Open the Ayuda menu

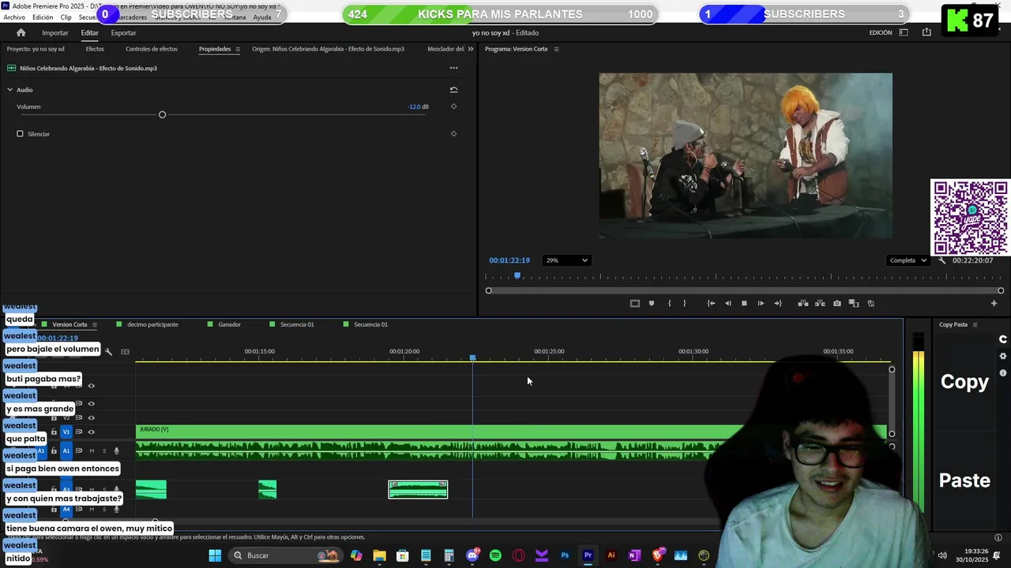[x=261, y=17]
